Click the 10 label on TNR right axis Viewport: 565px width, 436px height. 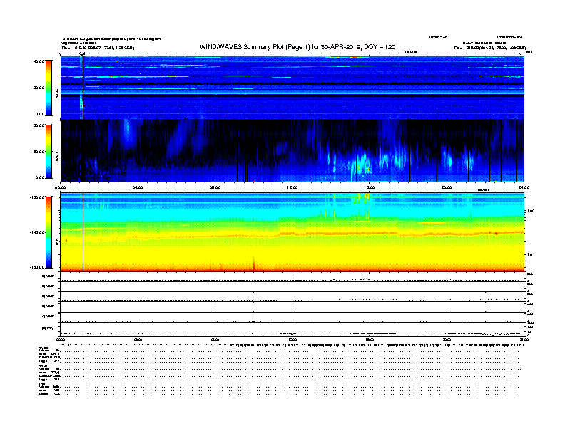529,255
